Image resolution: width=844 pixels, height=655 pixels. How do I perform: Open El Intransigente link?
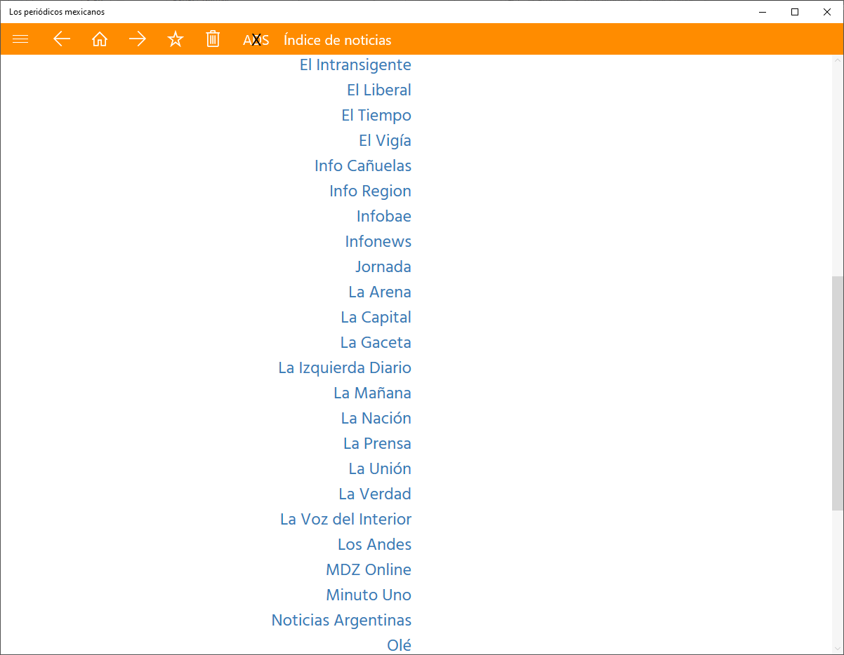(355, 65)
